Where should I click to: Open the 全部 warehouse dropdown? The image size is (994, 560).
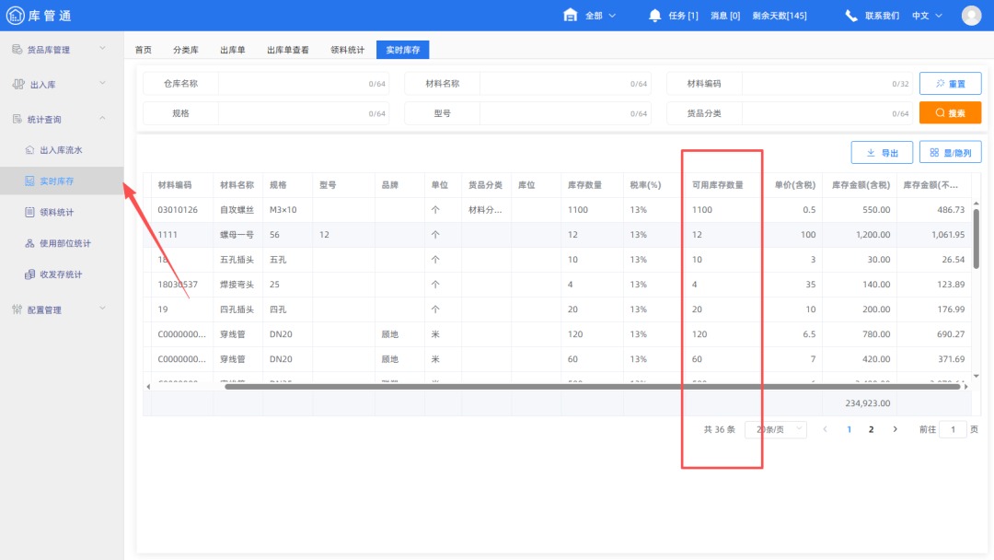click(x=594, y=15)
